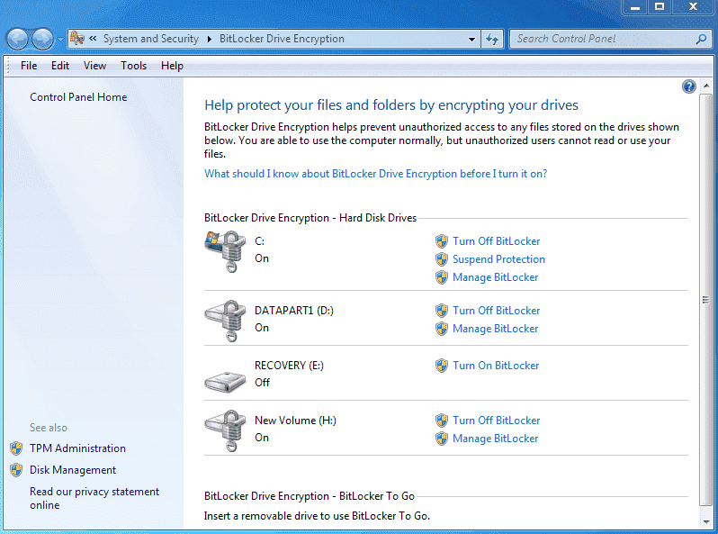Click shield icon beside Disk Management
Viewport: 718px width, 534px height.
[16, 470]
